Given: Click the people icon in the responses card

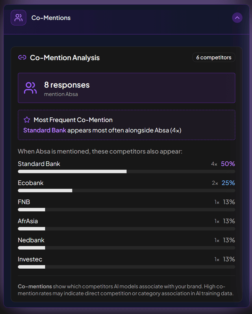Looking at the screenshot, I should click(30, 88).
